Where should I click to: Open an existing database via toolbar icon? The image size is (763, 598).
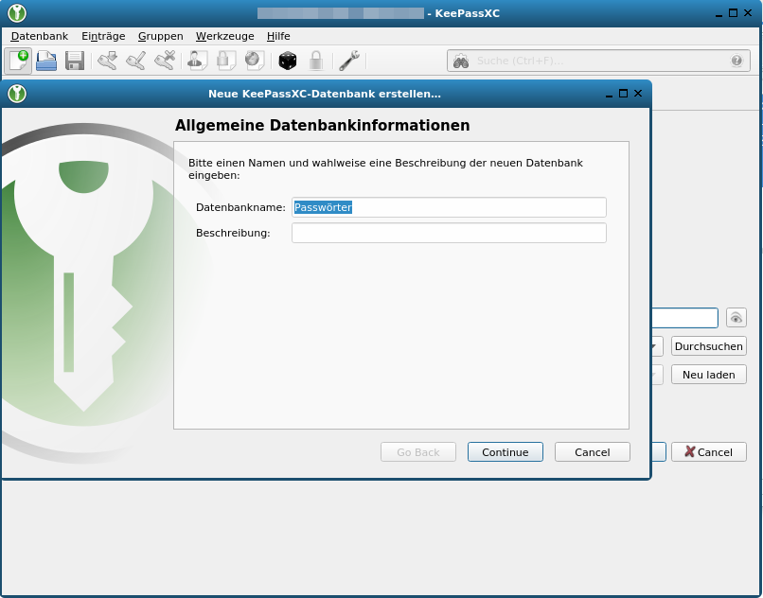pyautogui.click(x=45, y=60)
